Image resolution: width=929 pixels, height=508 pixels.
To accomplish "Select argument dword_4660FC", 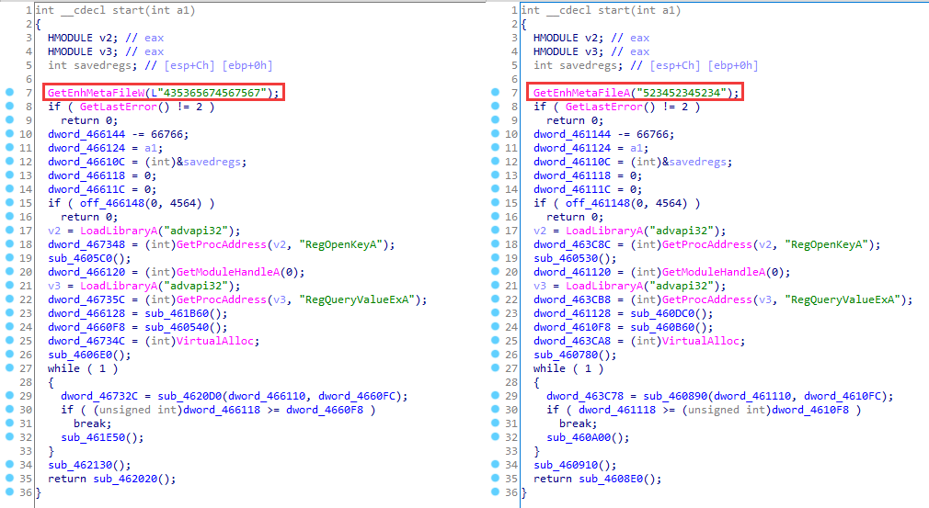I will click(x=357, y=396).
